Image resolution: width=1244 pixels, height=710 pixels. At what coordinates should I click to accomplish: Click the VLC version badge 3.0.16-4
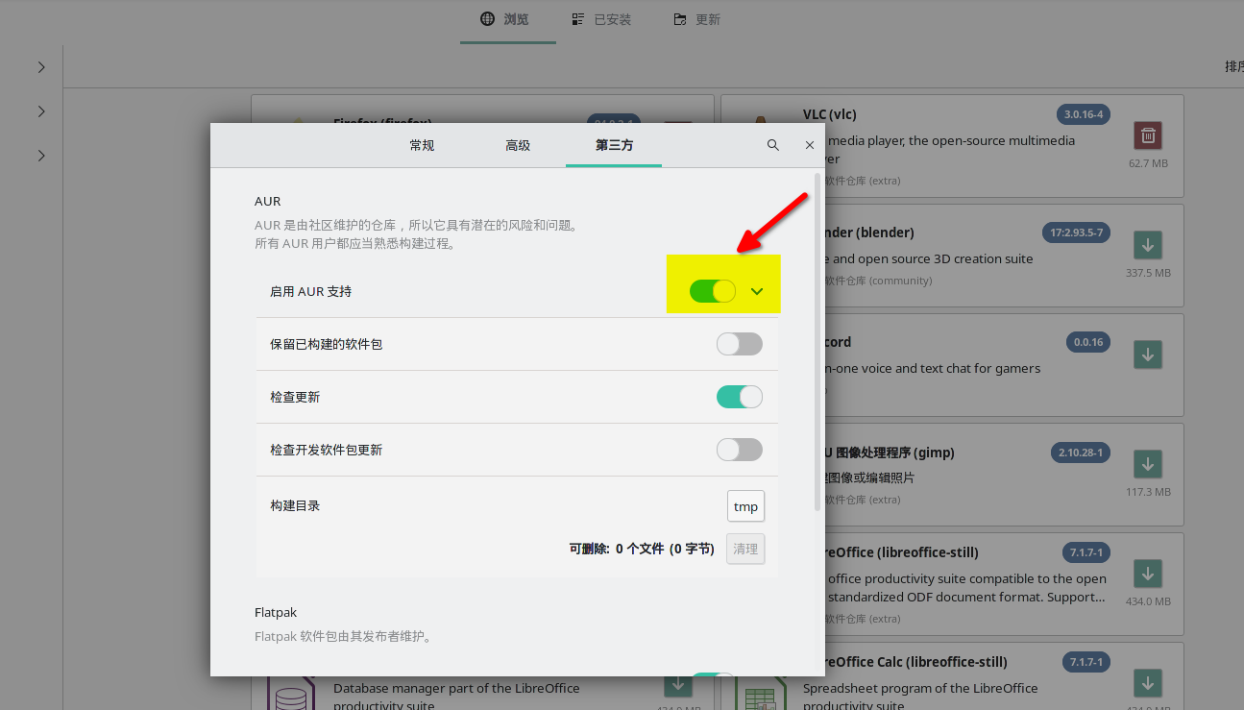click(x=1084, y=114)
